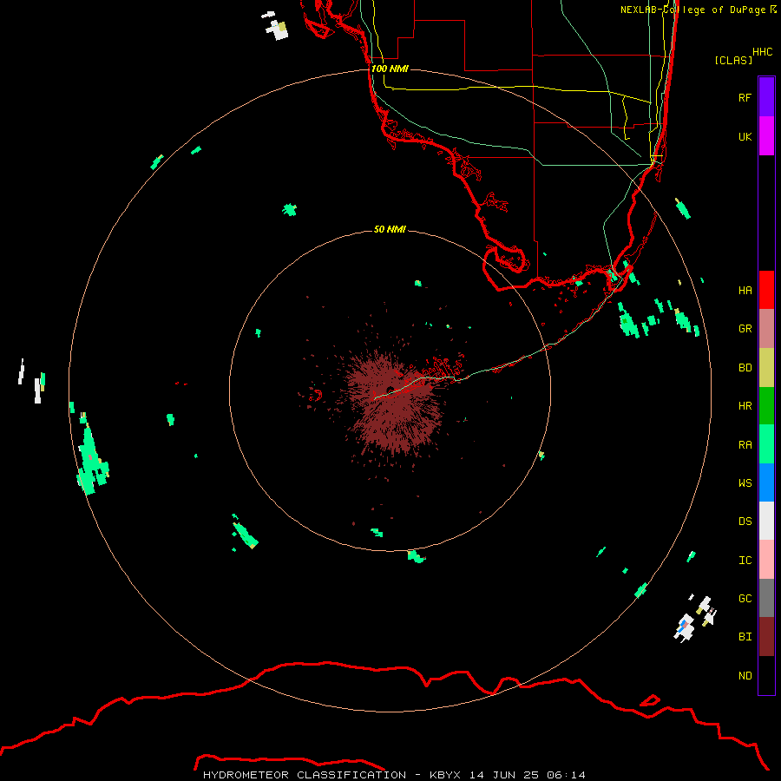
Task: Click the RF purple legend swatch
Action: [x=766, y=97]
